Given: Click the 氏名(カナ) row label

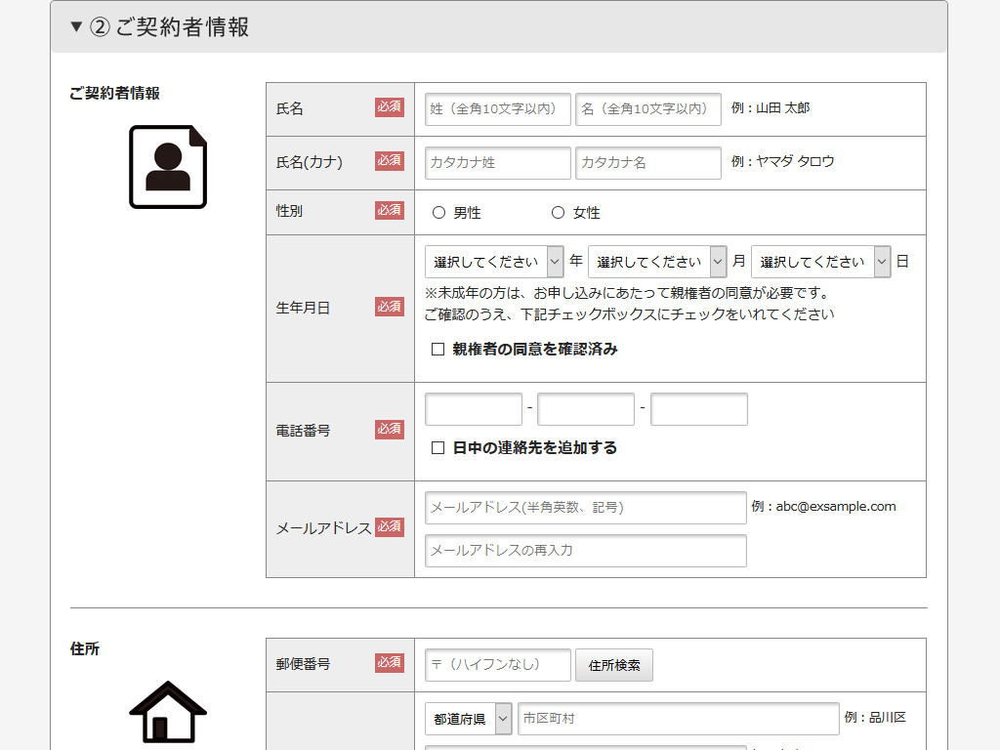Looking at the screenshot, I should (310, 163).
